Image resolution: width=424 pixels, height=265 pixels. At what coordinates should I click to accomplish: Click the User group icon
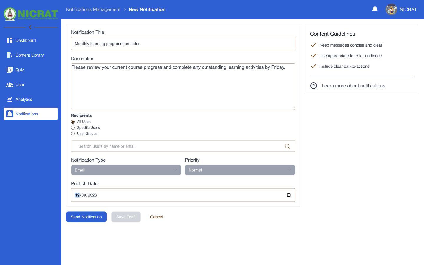pos(10,85)
